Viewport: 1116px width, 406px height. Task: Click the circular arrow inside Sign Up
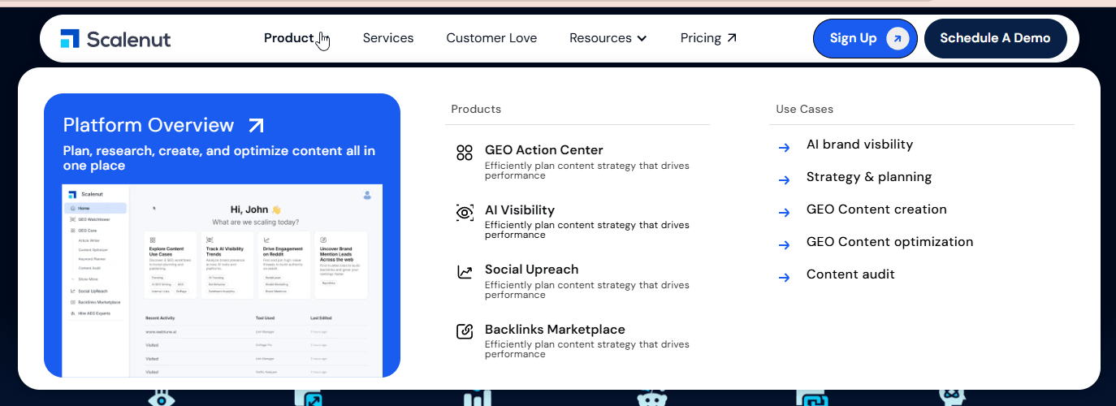tap(897, 38)
